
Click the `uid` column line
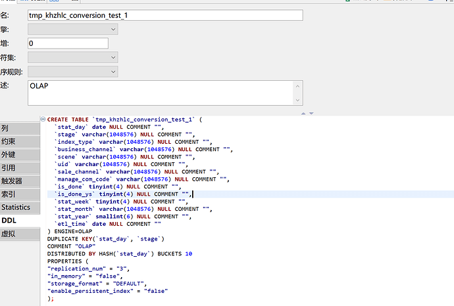click(x=121, y=164)
